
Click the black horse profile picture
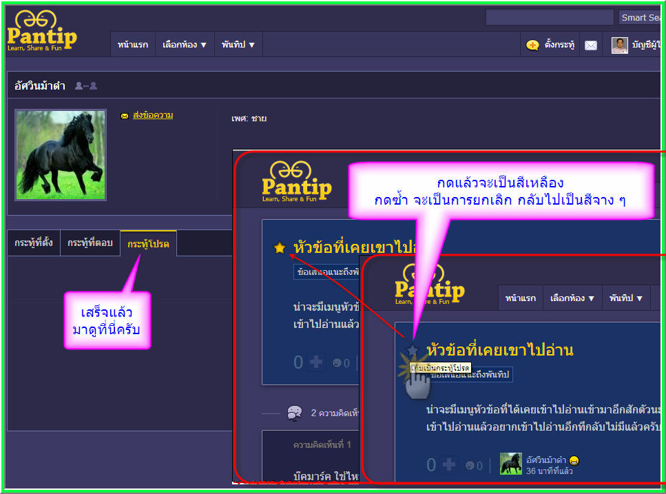(x=61, y=155)
